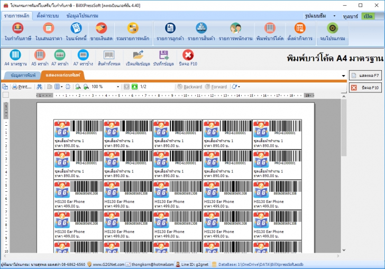Image resolution: width=385 pixels, height=269 pixels.
Task: Open the ตั้งค่าระบบ menu tab
Action: (47, 16)
